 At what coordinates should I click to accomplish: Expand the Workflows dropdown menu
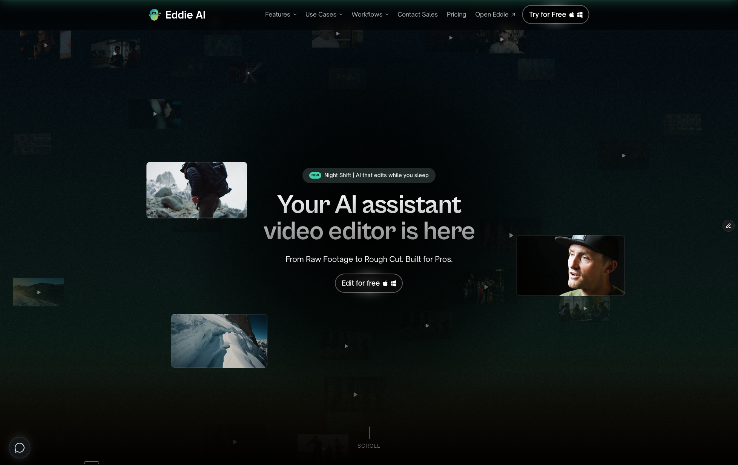370,15
